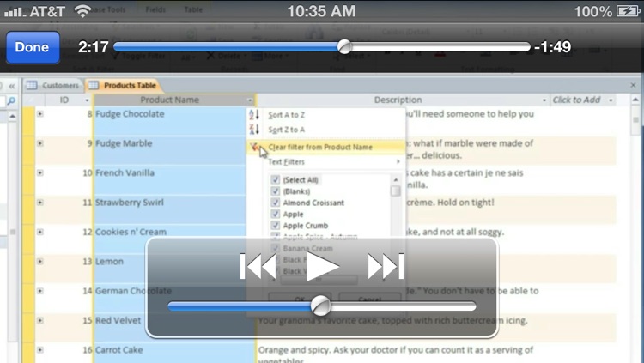The width and height of the screenshot is (644, 363).
Task: Click the cellular signal bars
Action: [14, 12]
